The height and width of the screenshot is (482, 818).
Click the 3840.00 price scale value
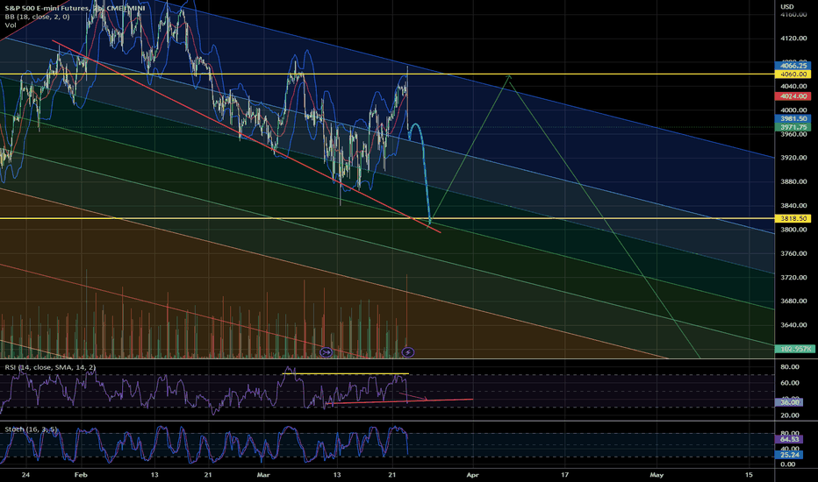point(793,206)
